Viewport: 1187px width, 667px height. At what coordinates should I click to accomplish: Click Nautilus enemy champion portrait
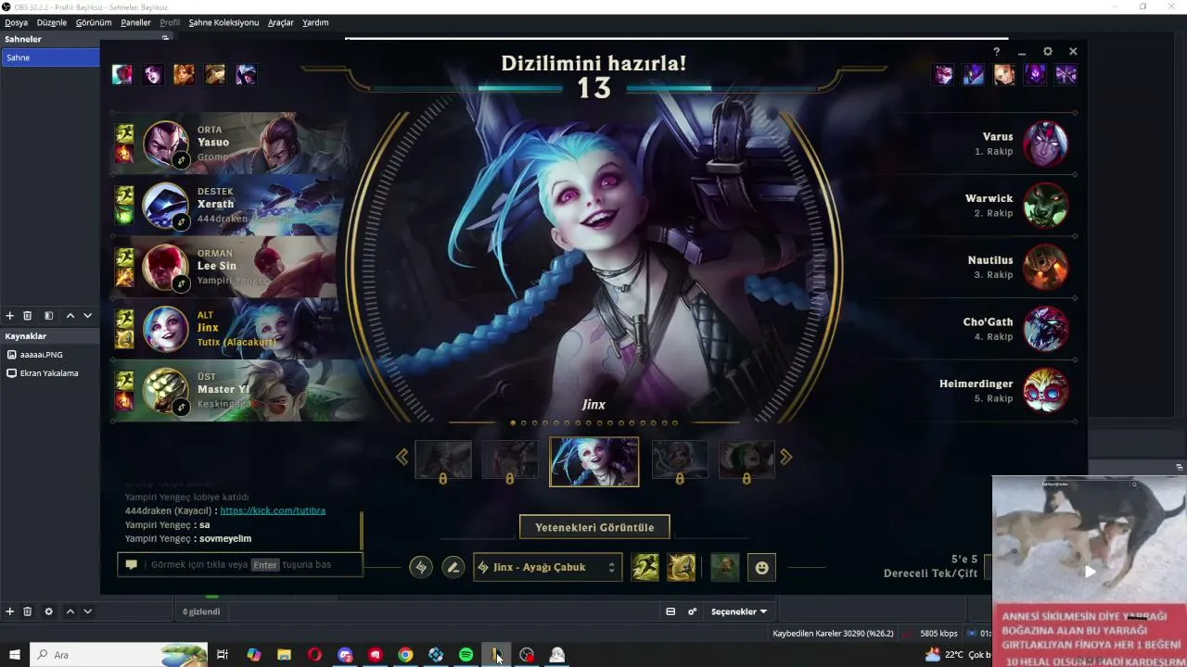[x=1046, y=267]
